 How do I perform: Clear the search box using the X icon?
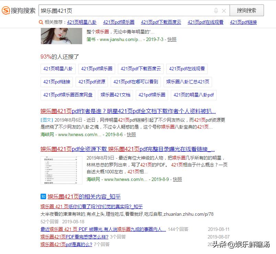click(224, 10)
